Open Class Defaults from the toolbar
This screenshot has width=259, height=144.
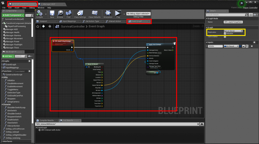coord(95,13)
